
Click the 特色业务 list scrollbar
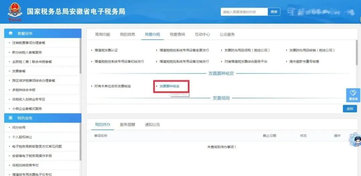pos(80,142)
